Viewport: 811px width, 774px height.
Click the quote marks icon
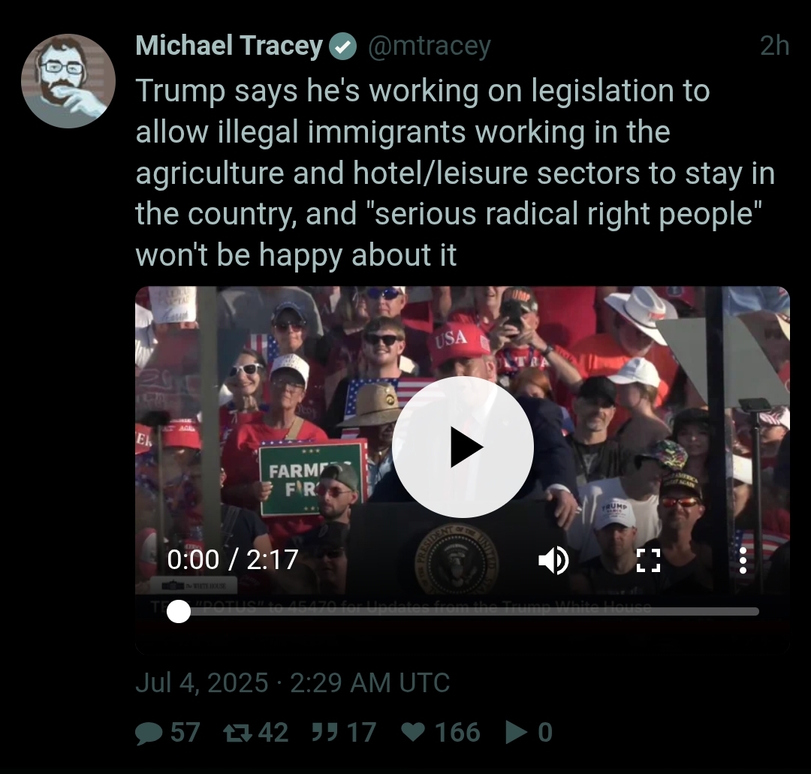pyautogui.click(x=325, y=733)
